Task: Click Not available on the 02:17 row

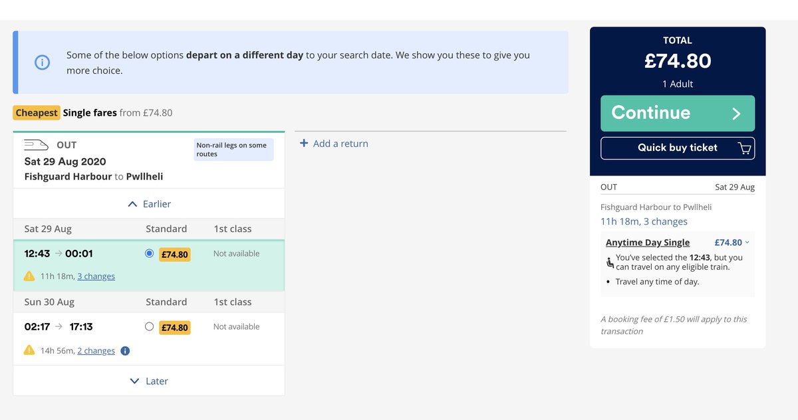Action: (x=236, y=326)
